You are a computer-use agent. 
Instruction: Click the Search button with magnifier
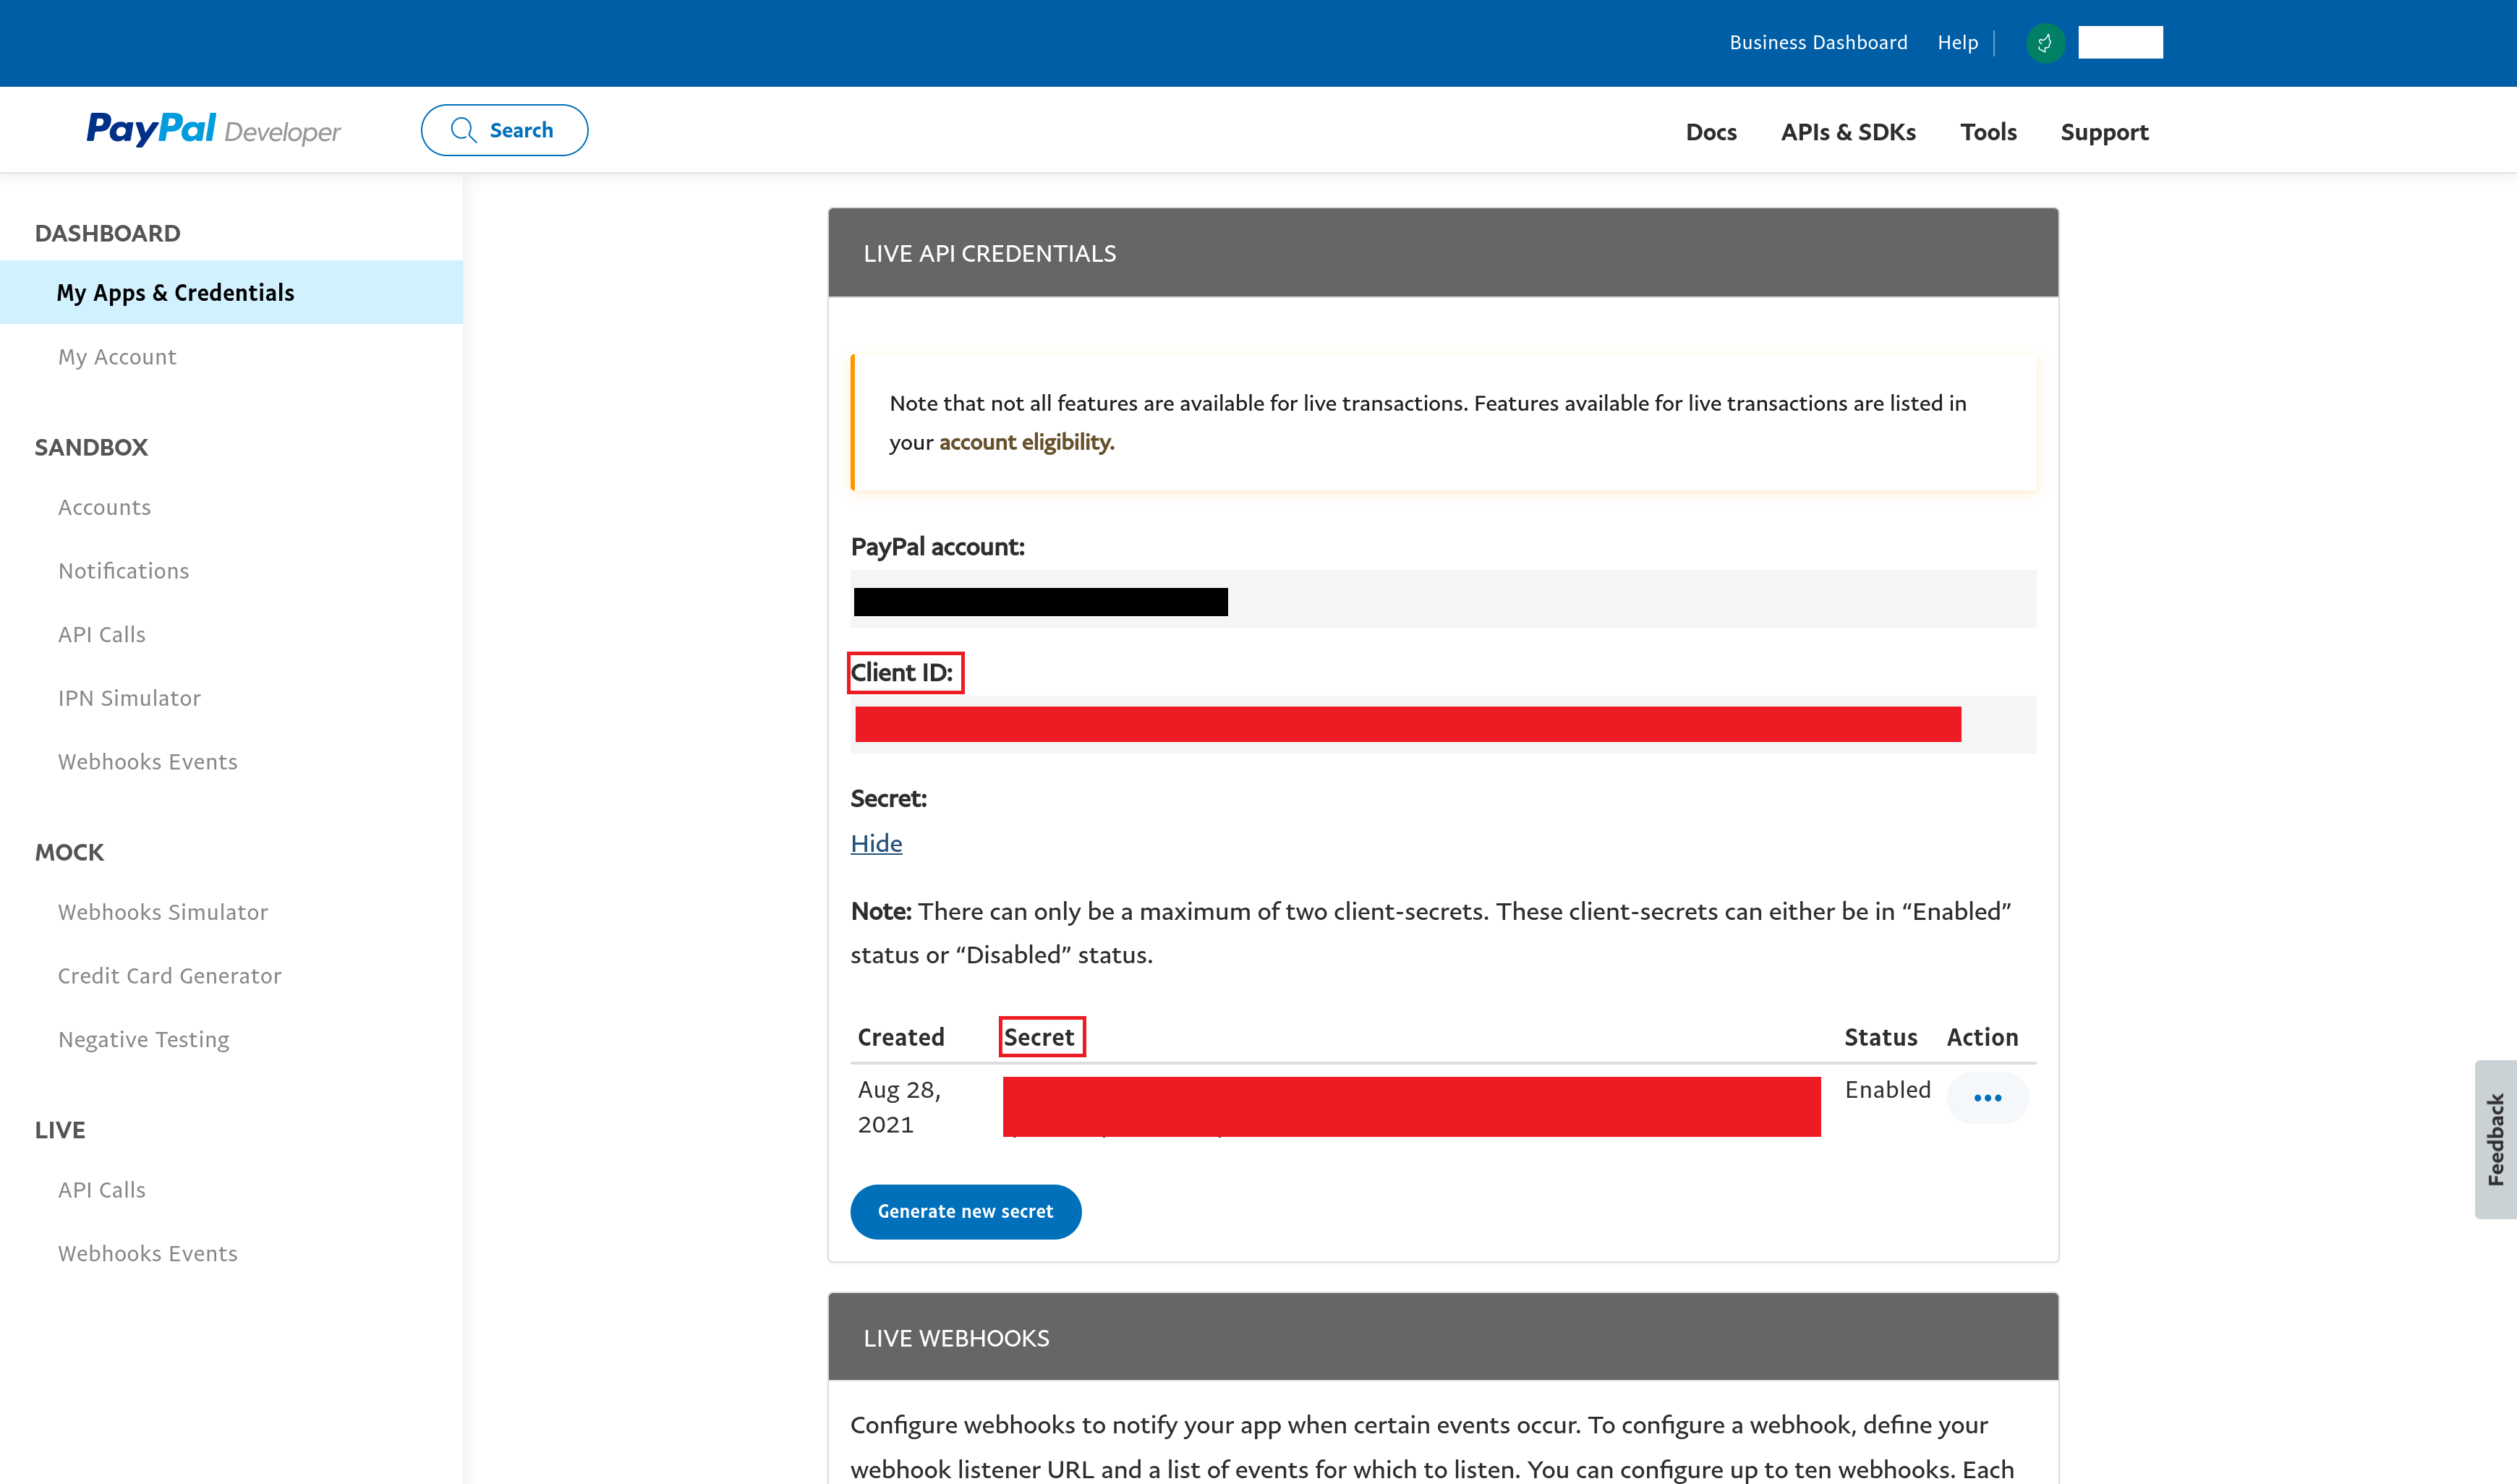click(504, 130)
